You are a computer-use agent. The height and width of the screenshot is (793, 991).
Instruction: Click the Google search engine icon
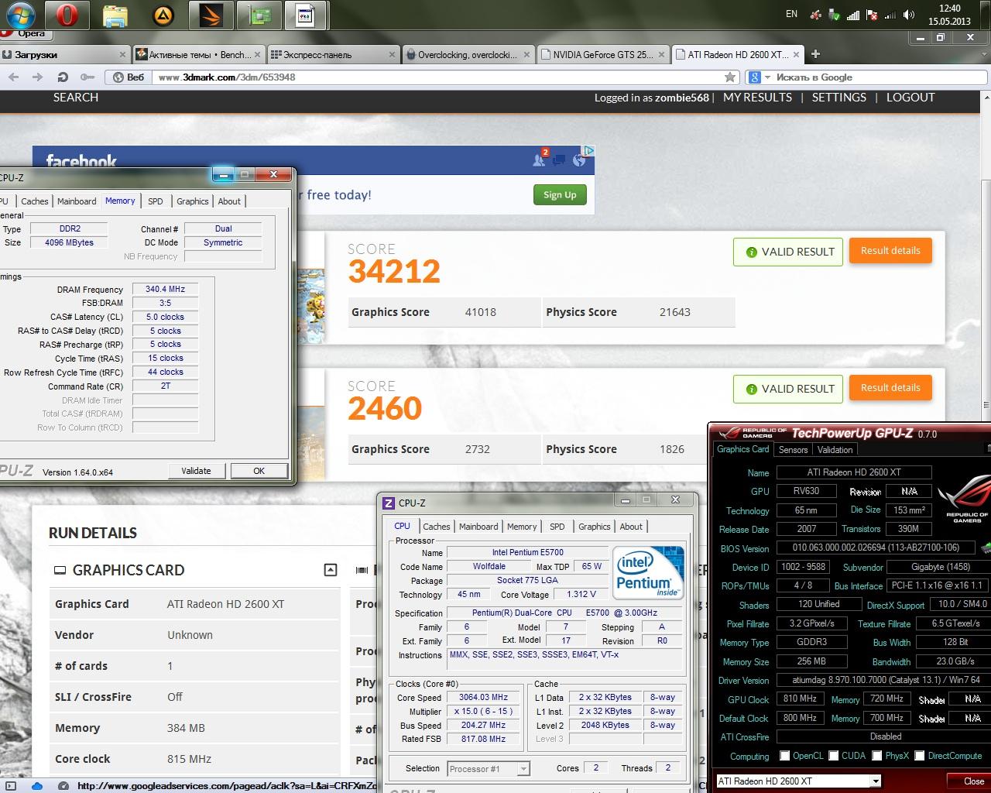[x=754, y=77]
